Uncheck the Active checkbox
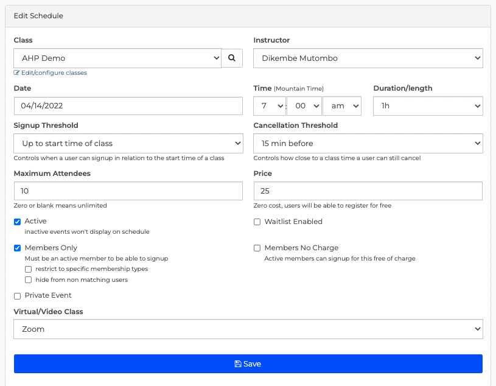The image size is (496, 386). (x=18, y=222)
